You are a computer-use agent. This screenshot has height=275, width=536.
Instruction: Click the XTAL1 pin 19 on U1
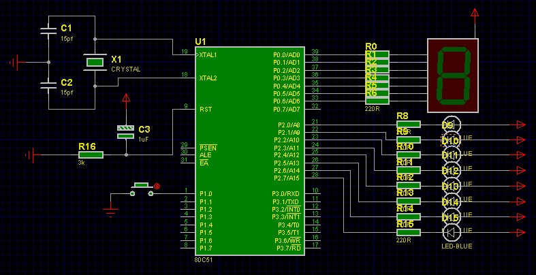tap(185, 54)
